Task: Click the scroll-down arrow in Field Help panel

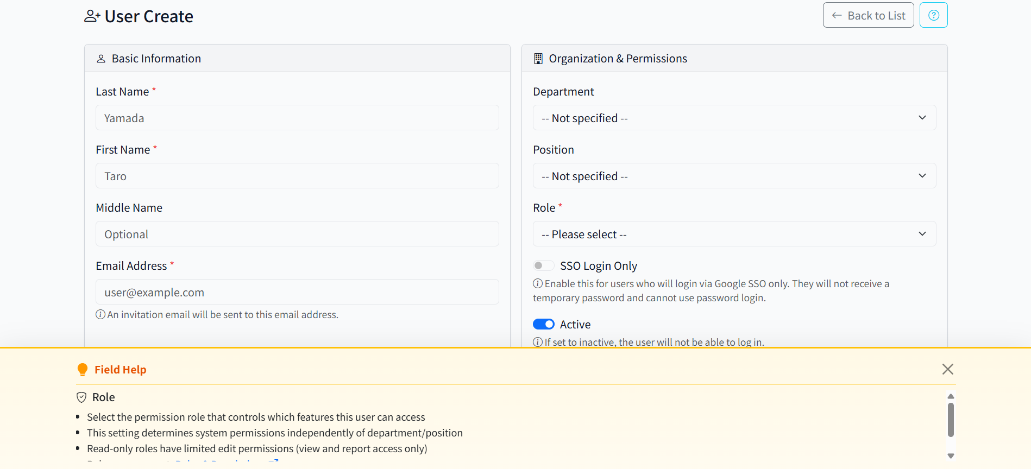Action: [x=951, y=456]
